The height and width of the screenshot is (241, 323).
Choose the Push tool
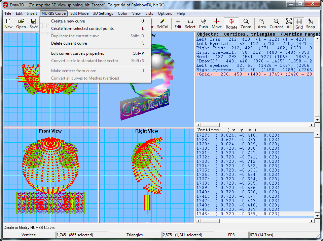point(203,23)
